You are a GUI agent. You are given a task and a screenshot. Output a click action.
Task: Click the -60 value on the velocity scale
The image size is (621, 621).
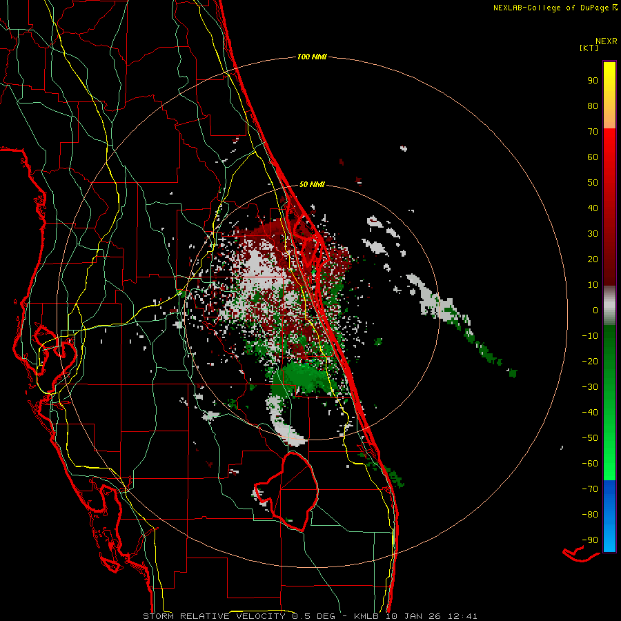pos(590,464)
